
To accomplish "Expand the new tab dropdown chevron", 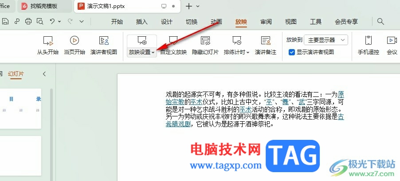I will (198, 6).
